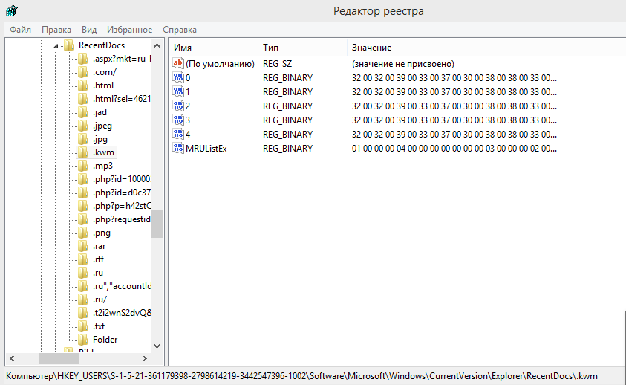The image size is (626, 385).
Task: Click the Registry Editor title bar icon
Action: (12, 10)
